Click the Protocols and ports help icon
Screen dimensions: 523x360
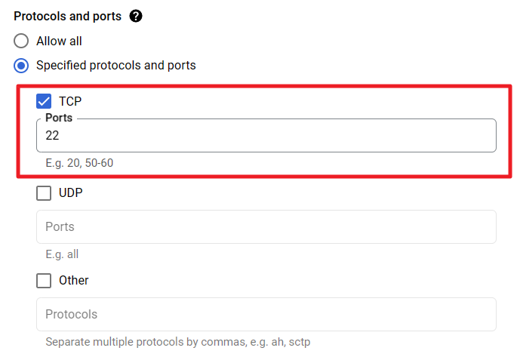(136, 16)
